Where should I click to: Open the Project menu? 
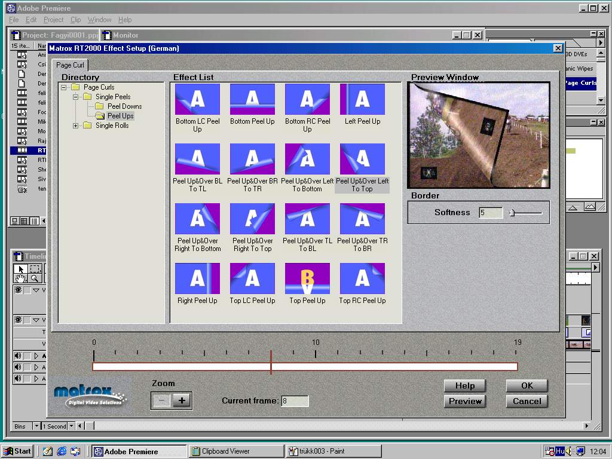click(53, 20)
